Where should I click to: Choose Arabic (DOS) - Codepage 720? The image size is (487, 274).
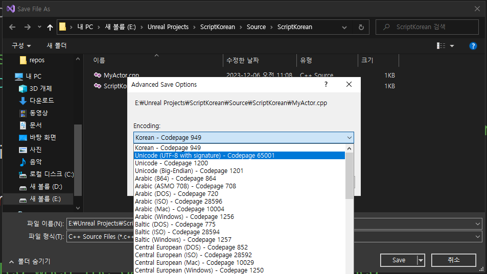pyautogui.click(x=240, y=194)
